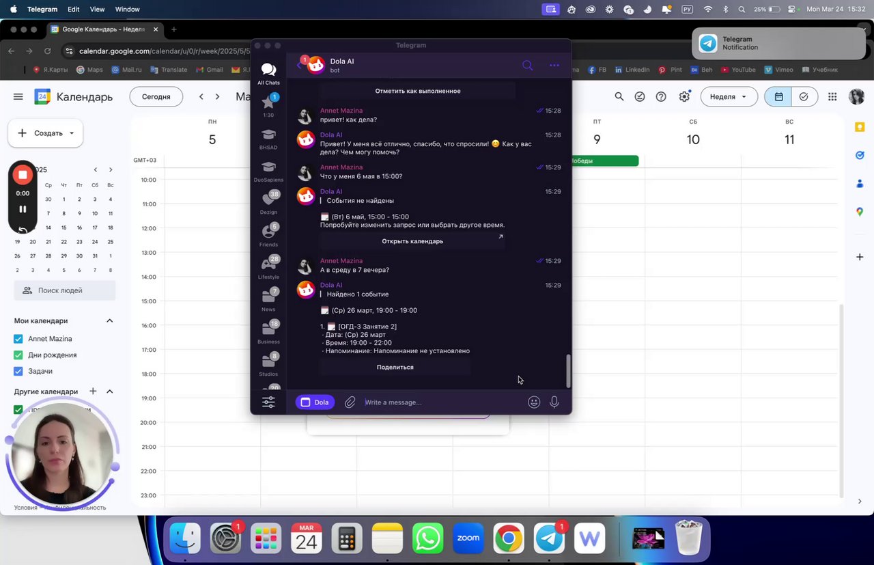The height and width of the screenshot is (565, 874).
Task: Toggle the Дни рождения calendar checkbox
Action: (18, 355)
